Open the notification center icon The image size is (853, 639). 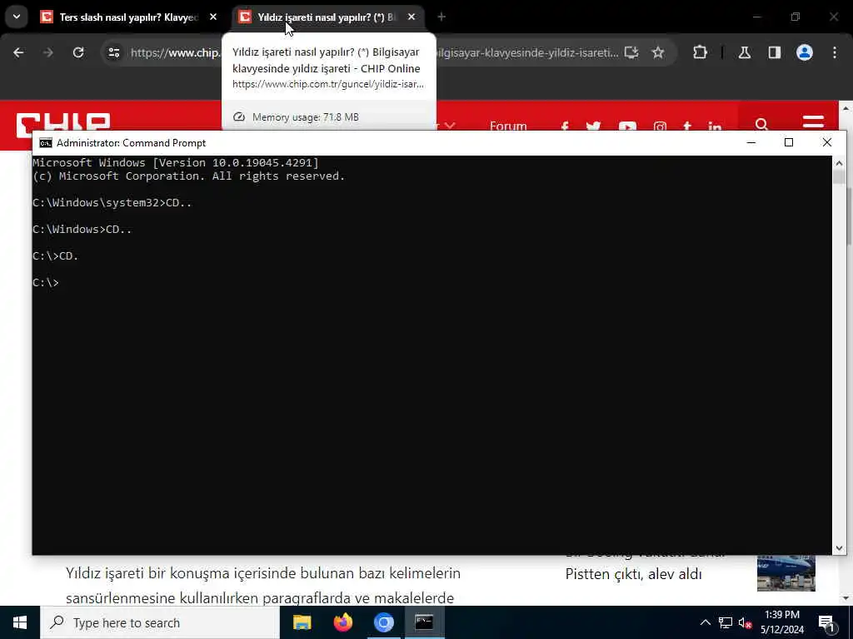pyautogui.click(x=826, y=622)
